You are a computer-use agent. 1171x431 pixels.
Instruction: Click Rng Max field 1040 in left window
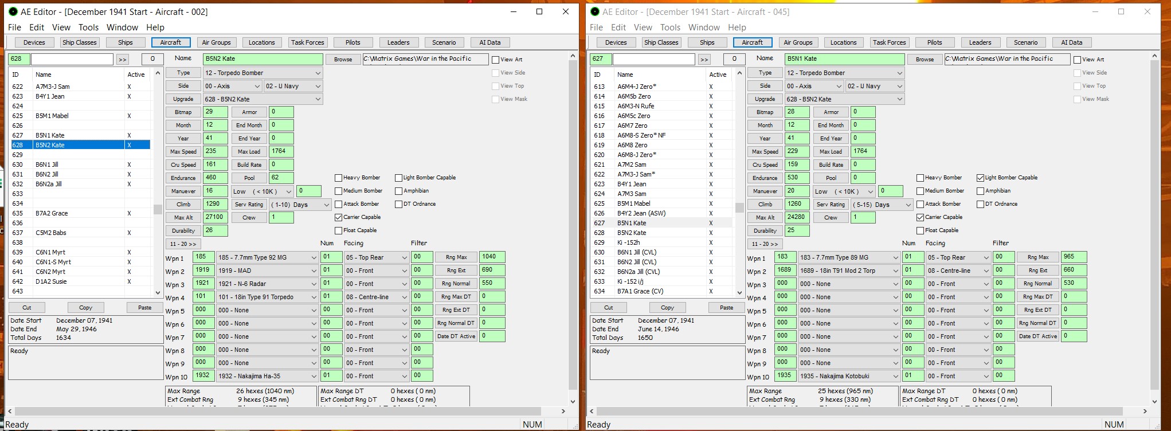click(492, 257)
